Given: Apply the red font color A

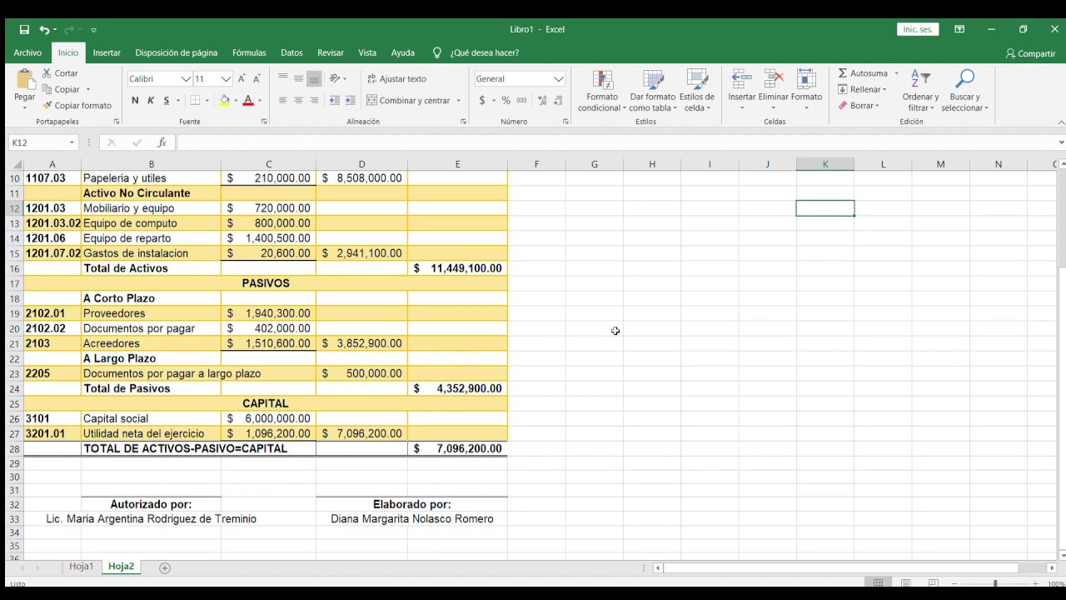Looking at the screenshot, I should pyautogui.click(x=248, y=101).
